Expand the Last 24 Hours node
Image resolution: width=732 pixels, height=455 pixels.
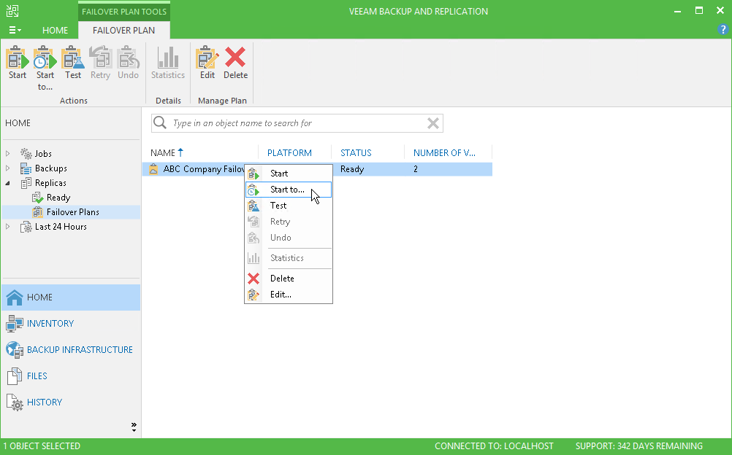pyautogui.click(x=7, y=227)
